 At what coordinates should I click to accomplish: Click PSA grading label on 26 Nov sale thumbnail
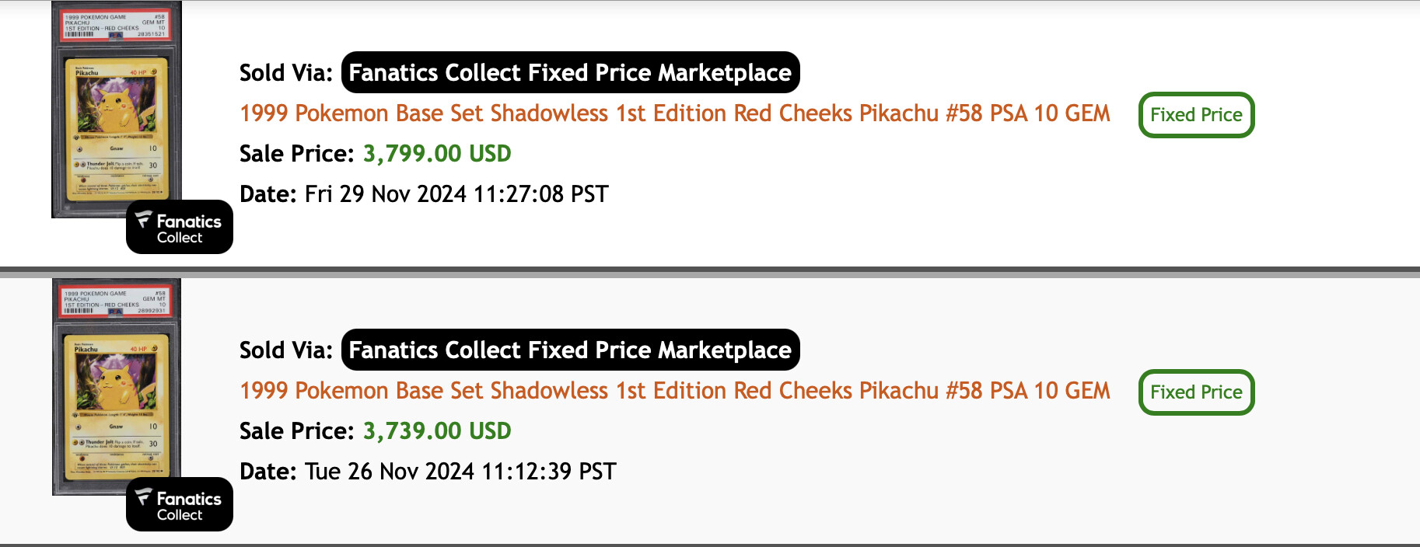(x=115, y=301)
